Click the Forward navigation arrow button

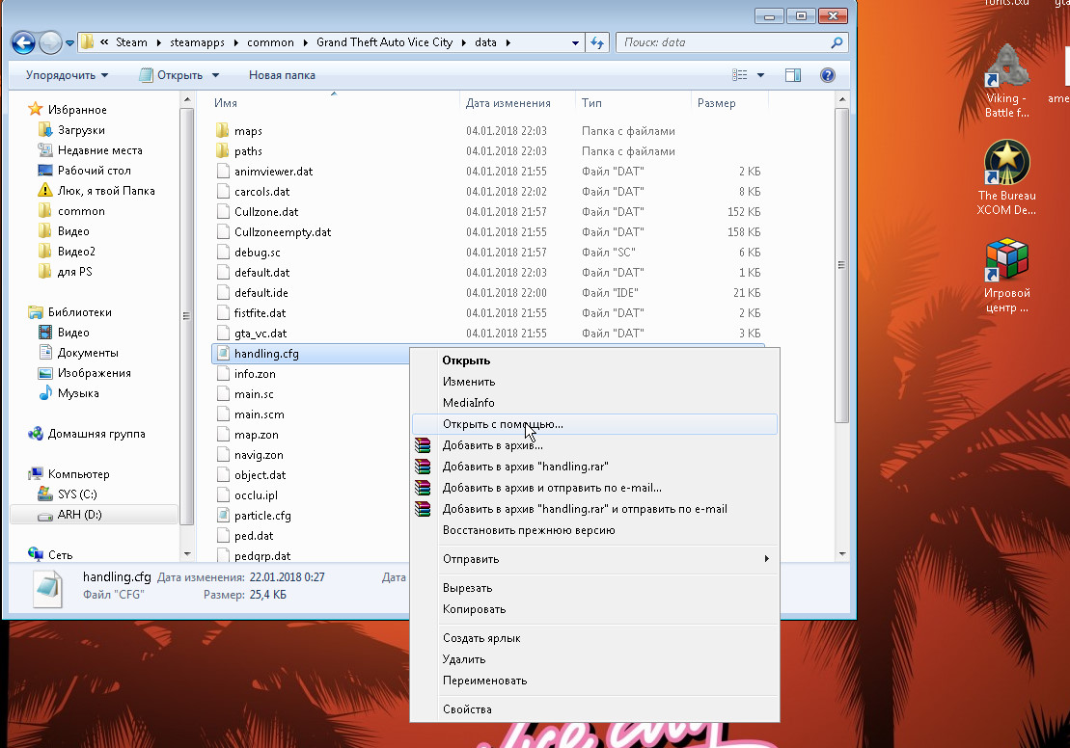point(50,43)
